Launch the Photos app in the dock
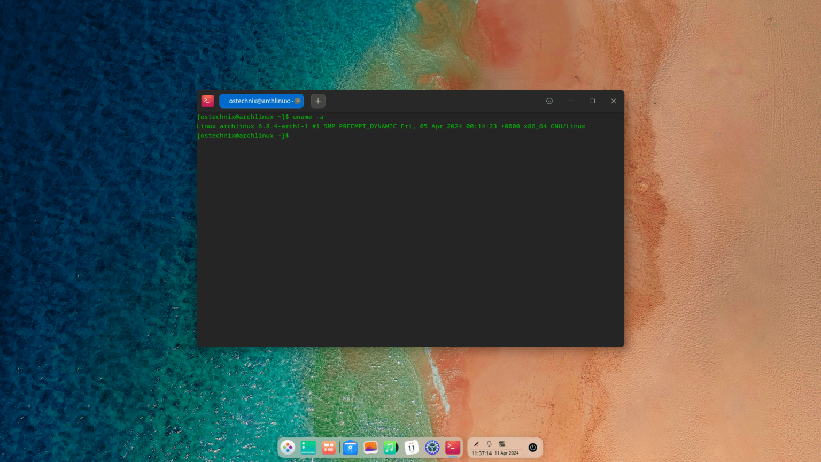 point(370,448)
